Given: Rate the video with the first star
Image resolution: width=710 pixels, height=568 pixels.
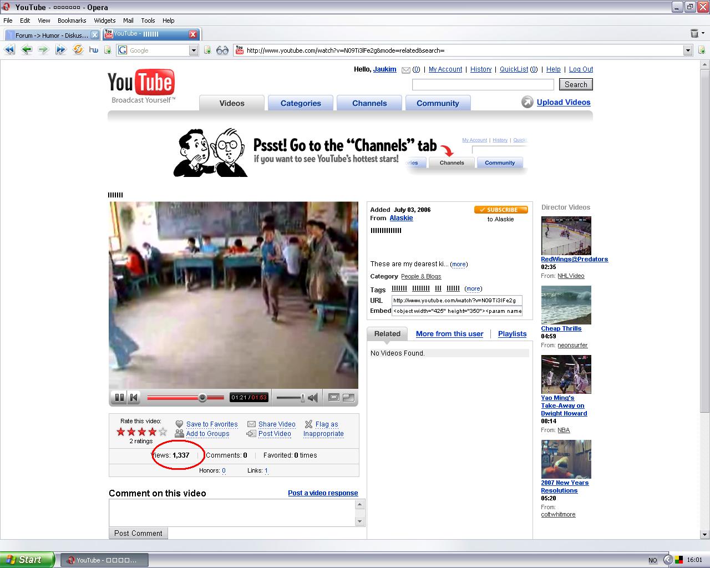Looking at the screenshot, I should click(x=121, y=432).
